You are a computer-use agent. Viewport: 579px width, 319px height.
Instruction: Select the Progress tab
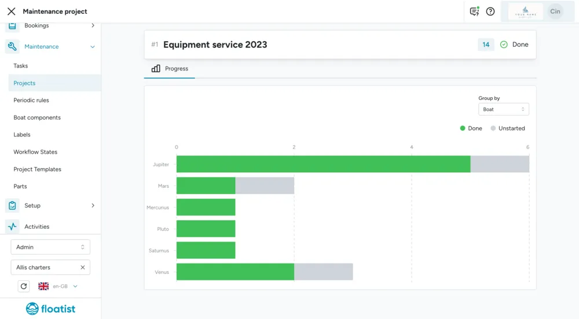170,69
